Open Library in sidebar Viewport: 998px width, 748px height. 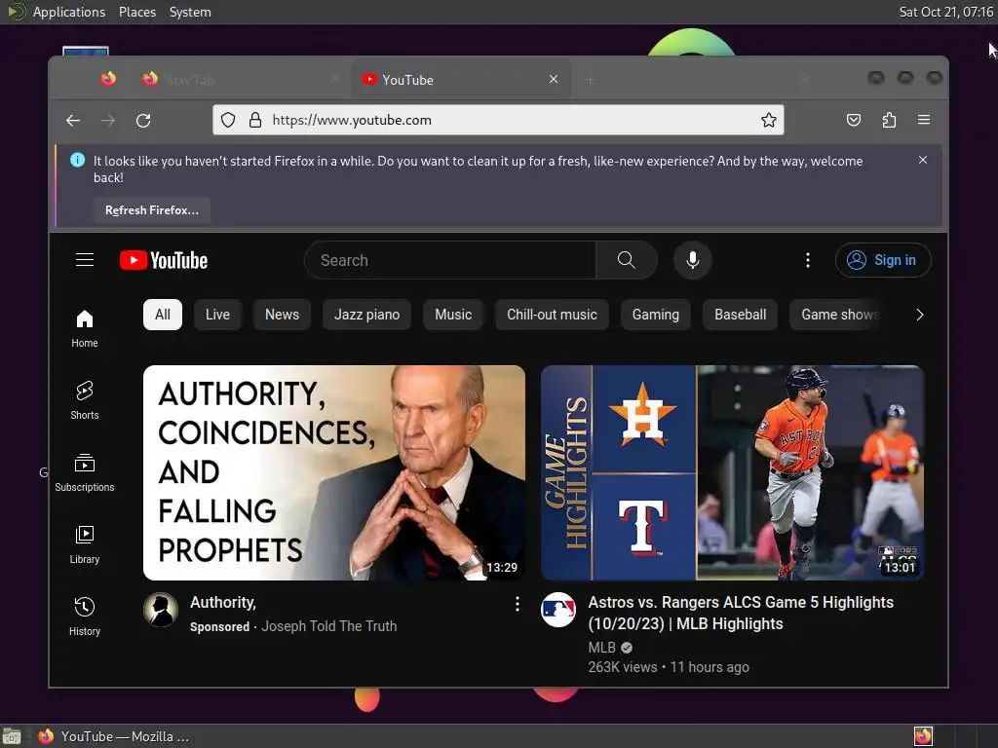pyautogui.click(x=85, y=545)
